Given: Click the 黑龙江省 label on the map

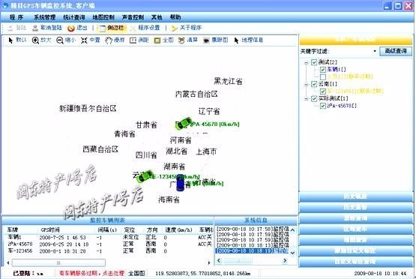Looking at the screenshot, I should point(228,81).
